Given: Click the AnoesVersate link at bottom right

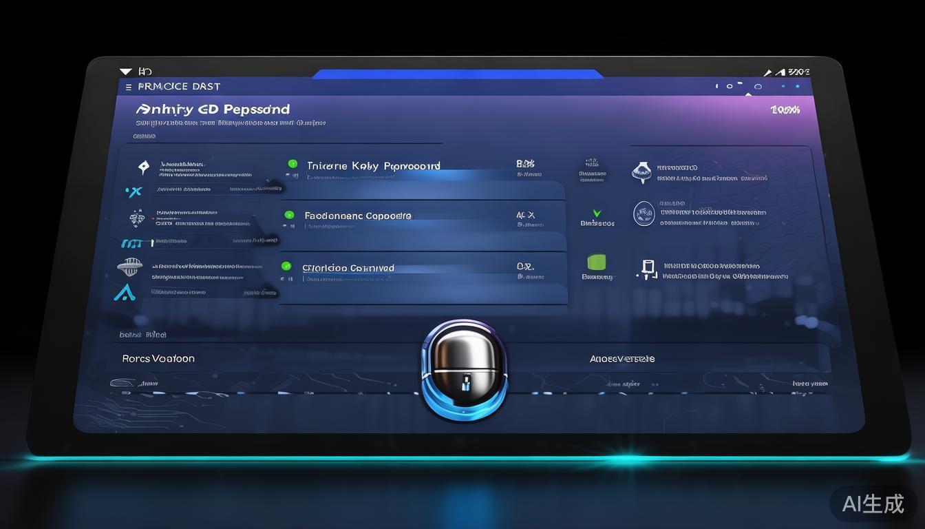Looking at the screenshot, I should (x=622, y=358).
